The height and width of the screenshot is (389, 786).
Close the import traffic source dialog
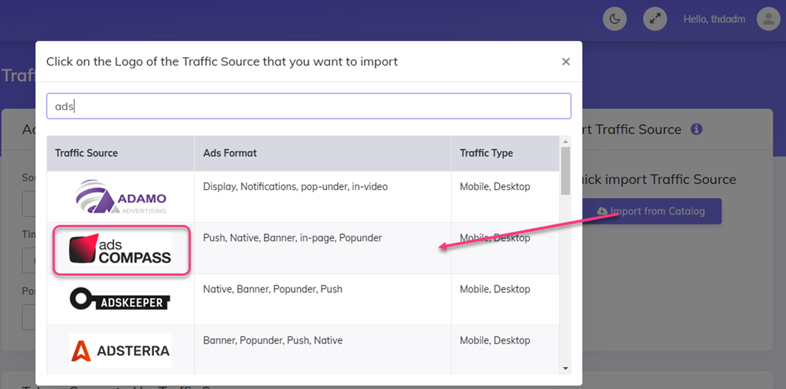565,62
